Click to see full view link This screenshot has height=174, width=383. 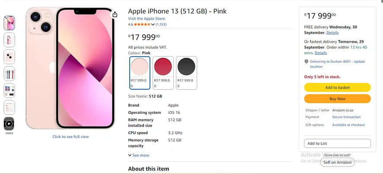point(70,137)
